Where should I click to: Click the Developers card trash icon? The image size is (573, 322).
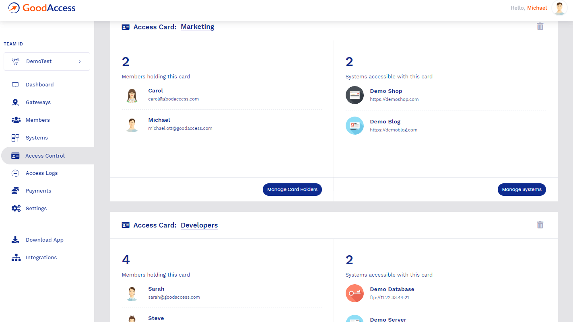click(x=540, y=225)
